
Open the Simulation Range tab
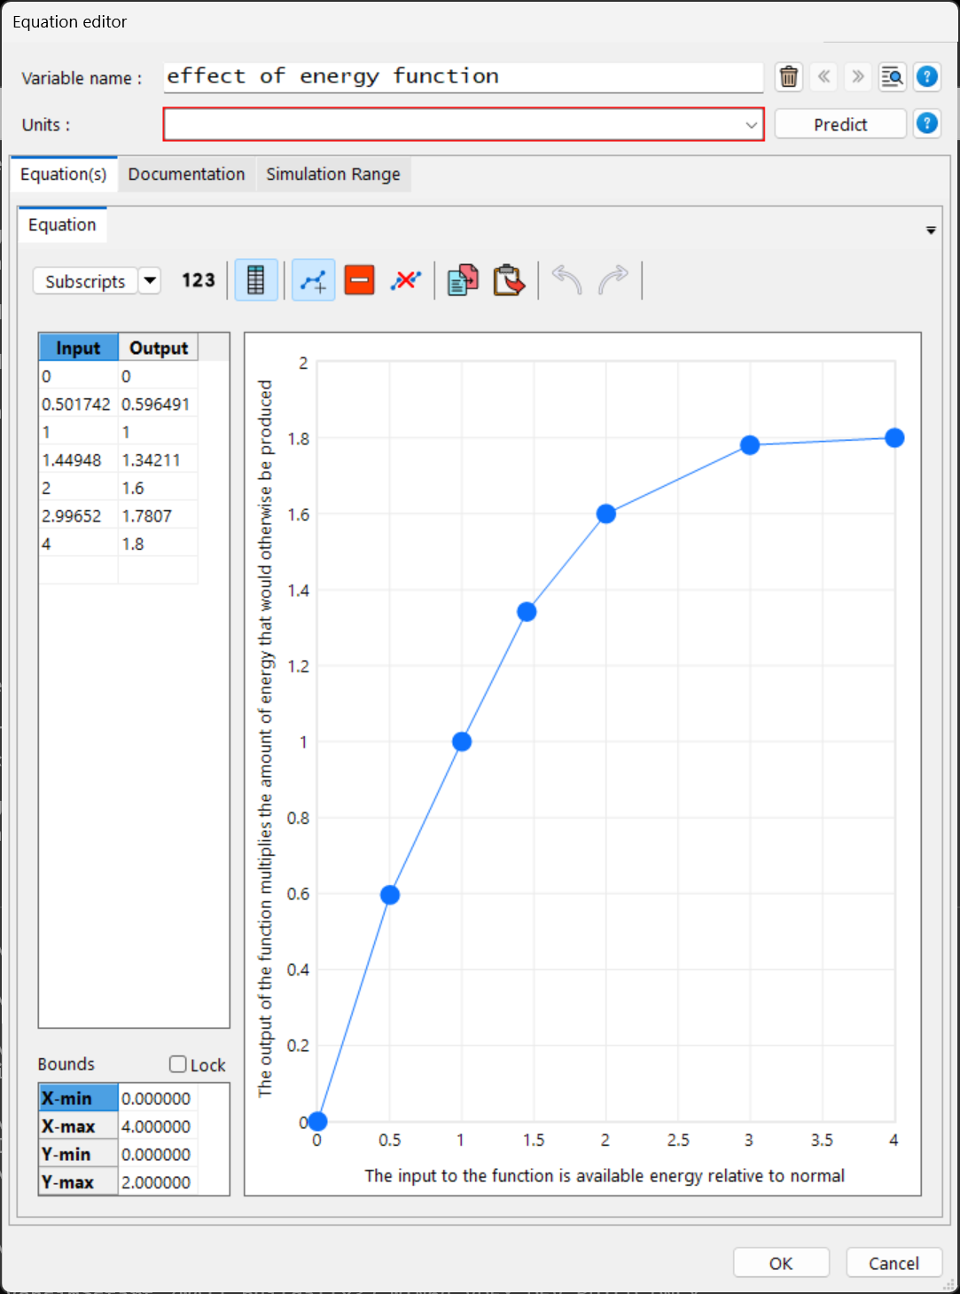click(333, 174)
